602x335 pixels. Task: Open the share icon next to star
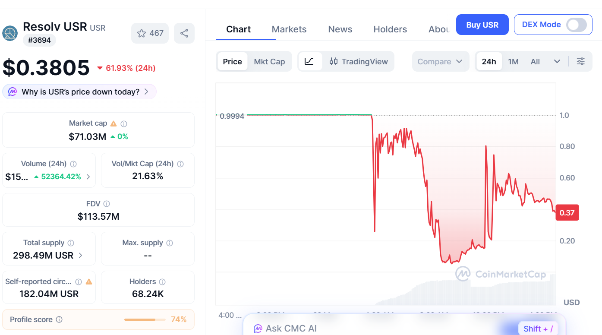click(x=184, y=33)
